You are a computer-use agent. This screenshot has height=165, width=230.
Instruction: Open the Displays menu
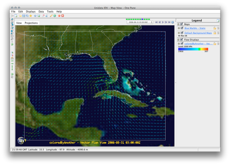[x=31, y=11]
